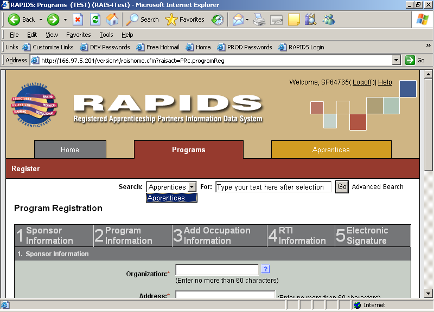Open Free Hotmail link
Viewport: 434px width, 312px height.
point(158,47)
